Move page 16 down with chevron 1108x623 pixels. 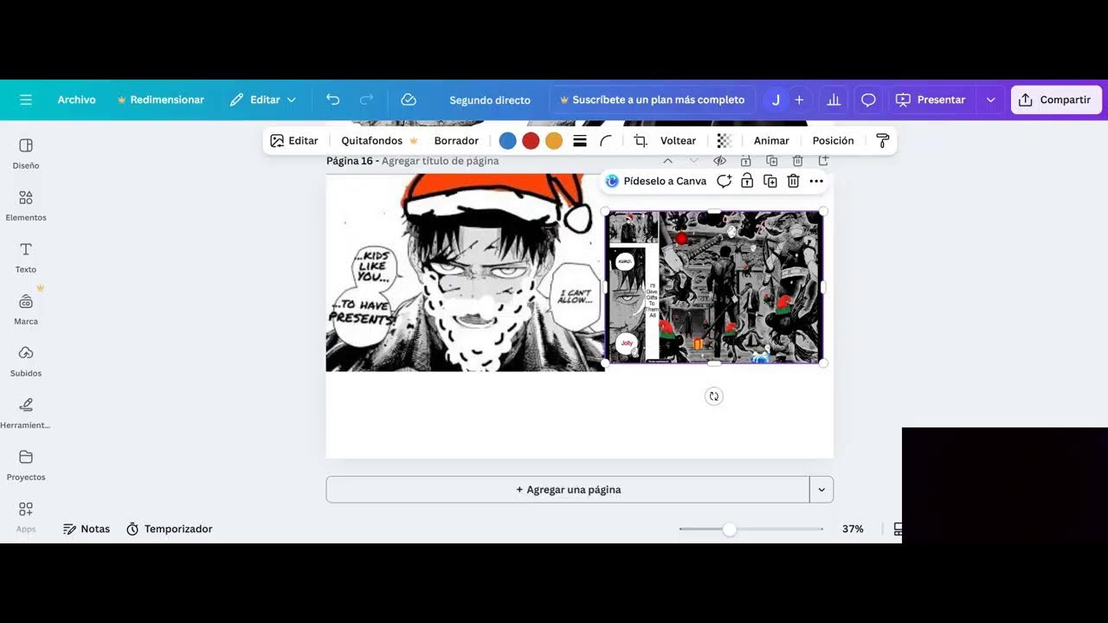(x=693, y=161)
